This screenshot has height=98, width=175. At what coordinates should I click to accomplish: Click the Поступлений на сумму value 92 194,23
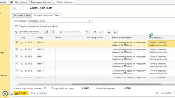(85, 88)
